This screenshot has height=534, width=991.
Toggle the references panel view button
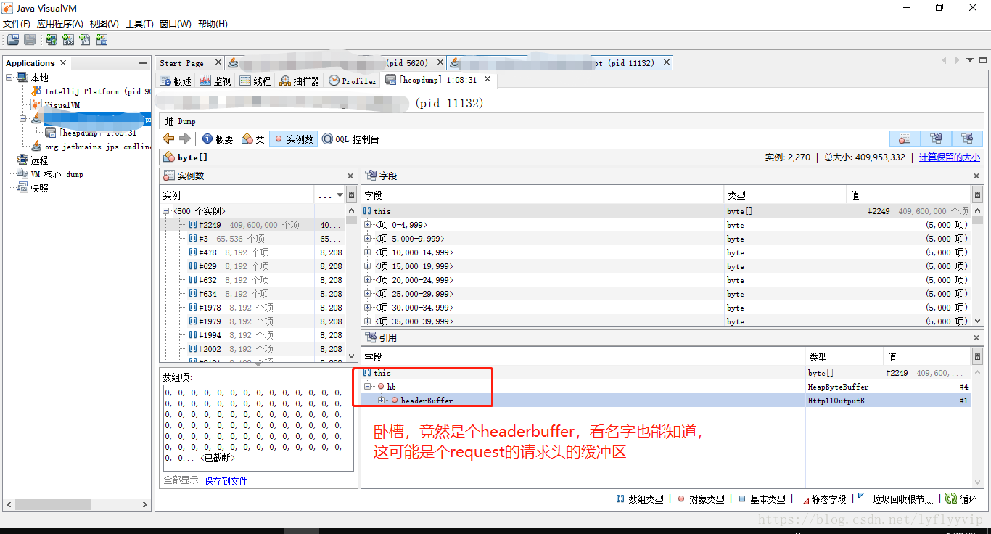pos(967,138)
